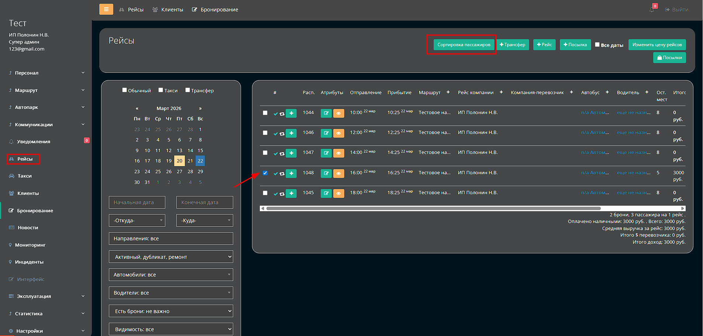Click refresh icon for trip 1045
The width and height of the screenshot is (703, 336).
pos(282,194)
